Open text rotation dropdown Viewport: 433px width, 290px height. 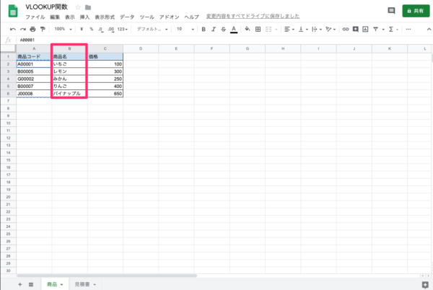click(x=331, y=30)
